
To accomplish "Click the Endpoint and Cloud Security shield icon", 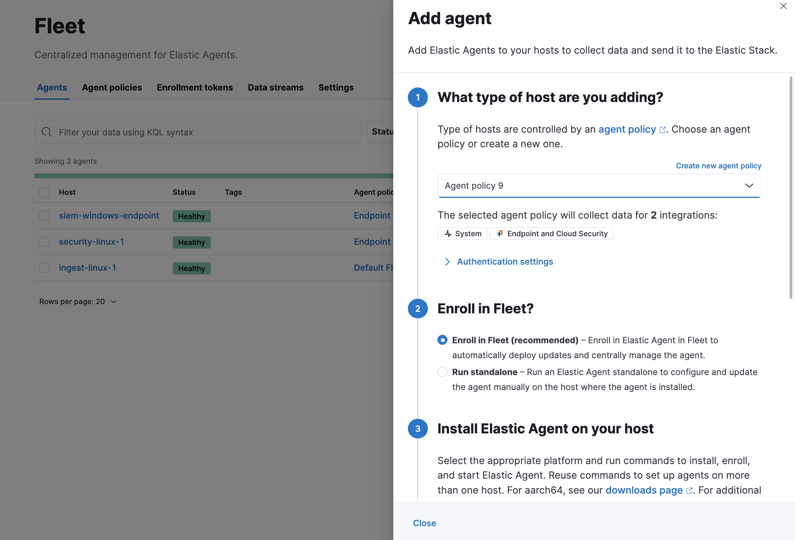I will pos(500,233).
